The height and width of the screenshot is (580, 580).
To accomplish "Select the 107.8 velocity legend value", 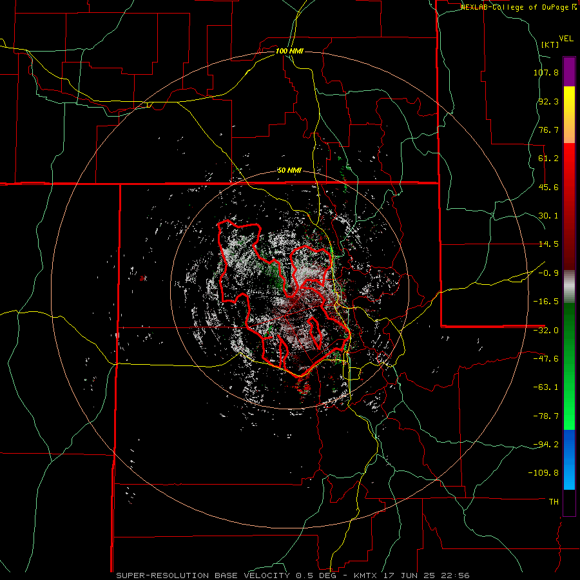I will [x=546, y=72].
